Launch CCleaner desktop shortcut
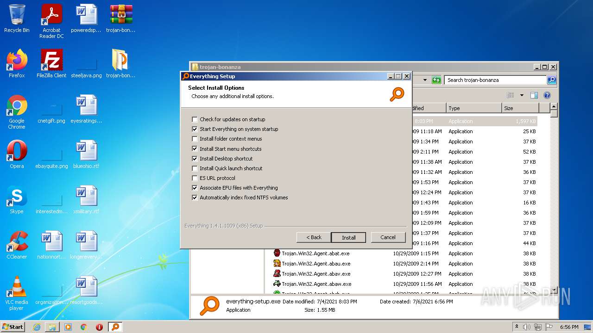This screenshot has width=593, height=333. (x=17, y=245)
